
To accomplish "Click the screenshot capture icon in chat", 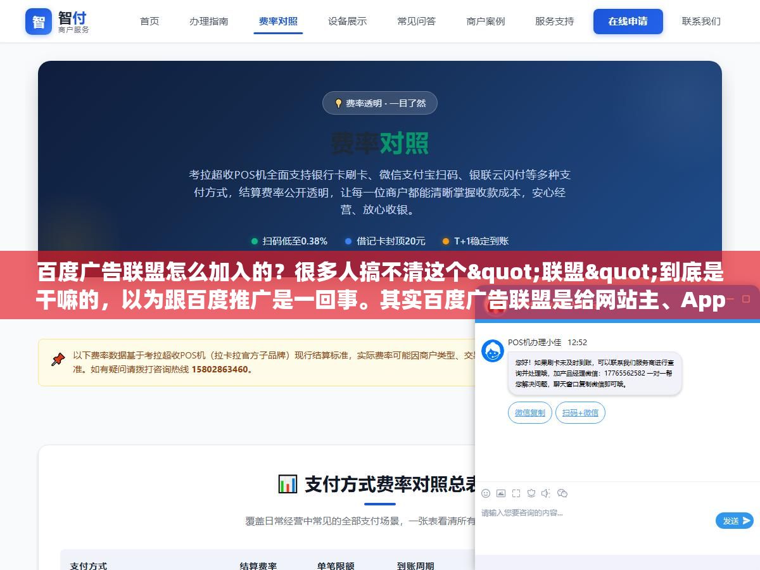I will pyautogui.click(x=516, y=493).
